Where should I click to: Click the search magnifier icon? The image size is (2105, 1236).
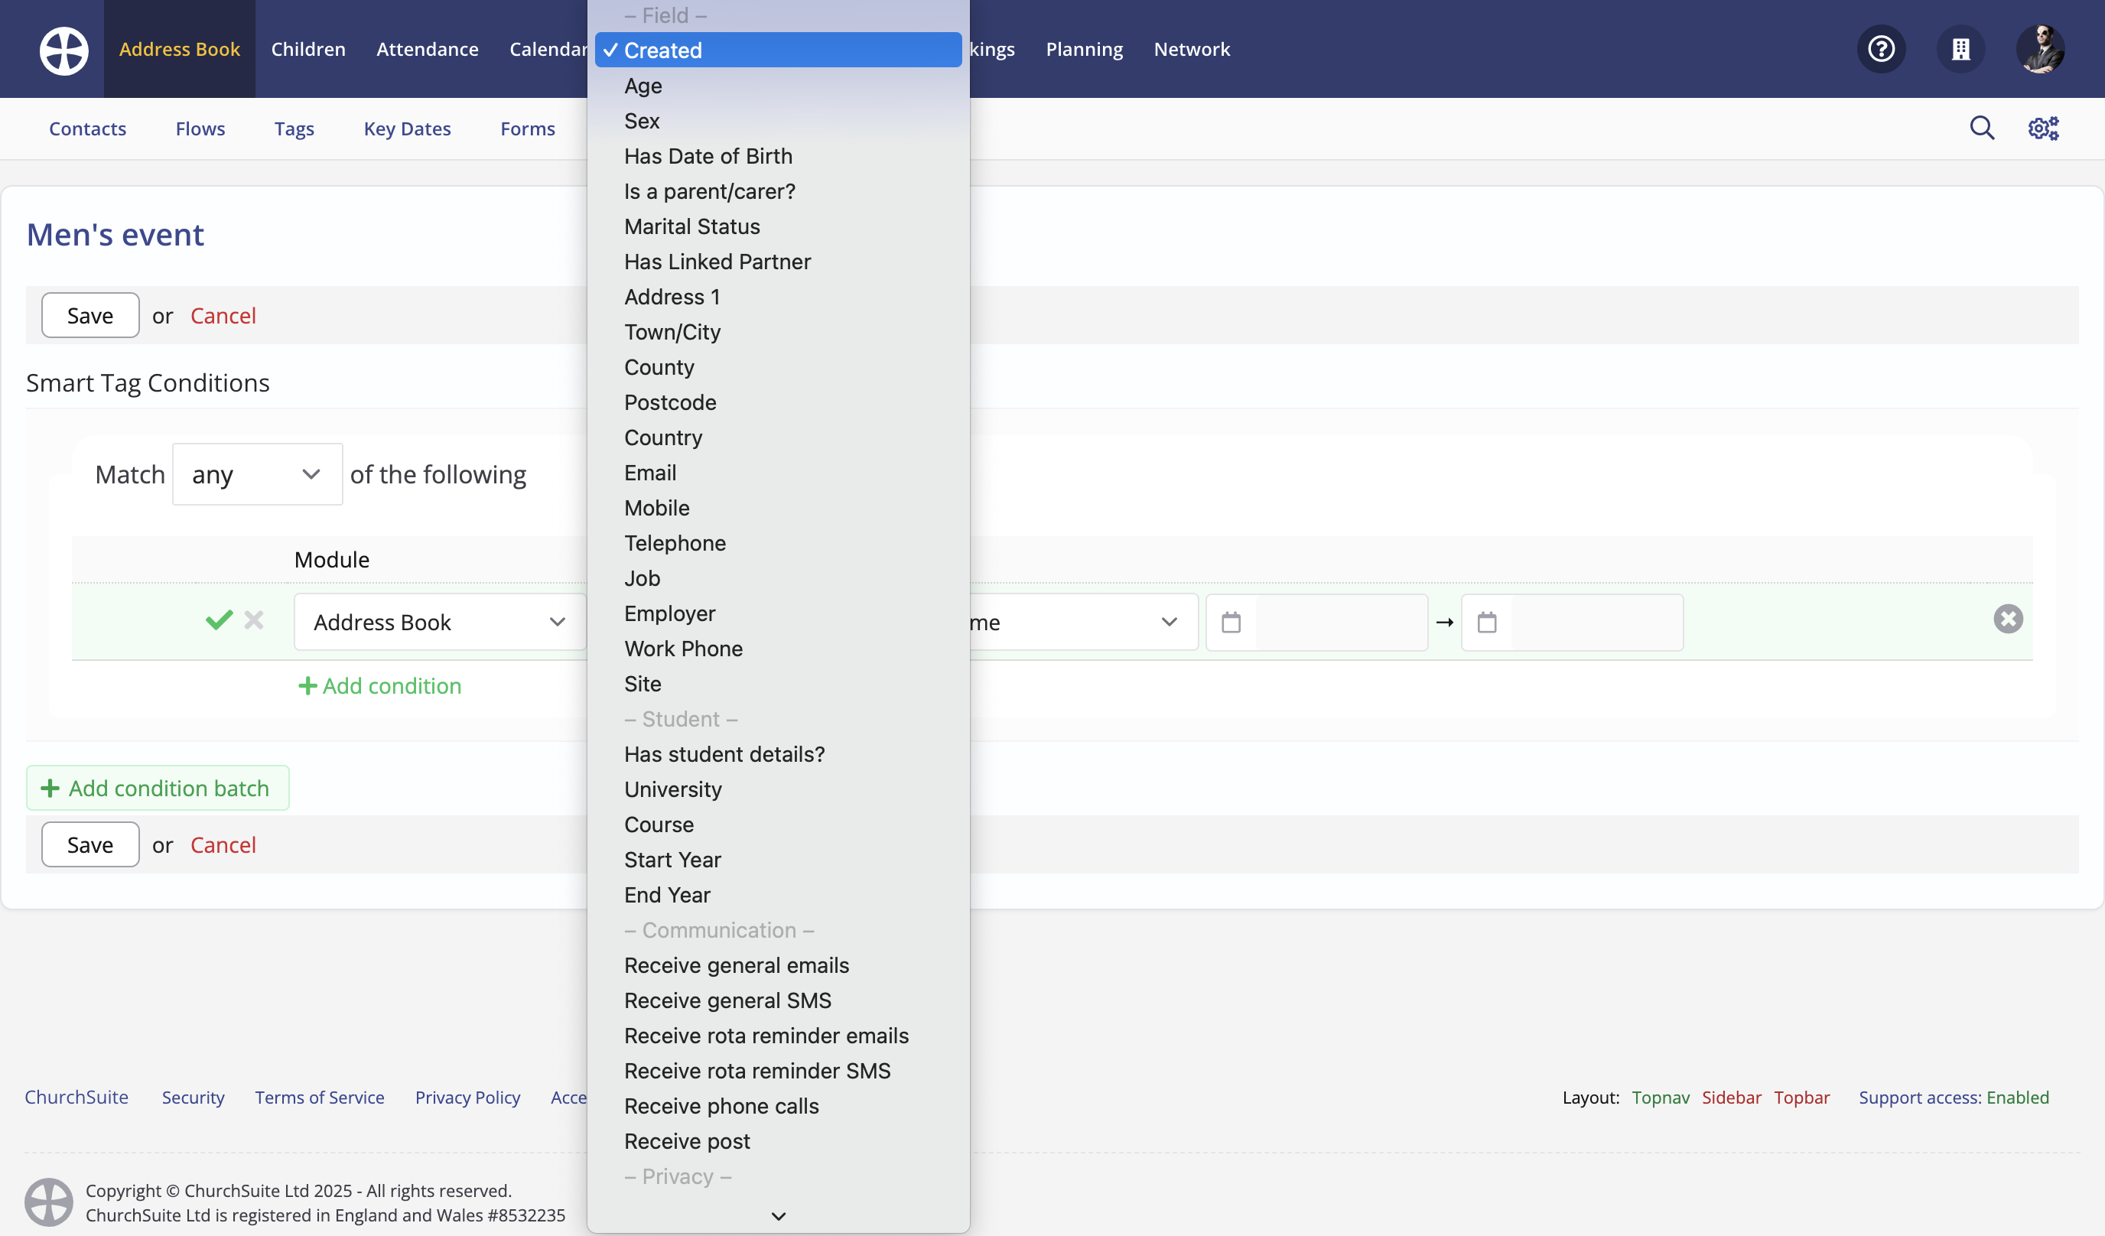[1982, 128]
